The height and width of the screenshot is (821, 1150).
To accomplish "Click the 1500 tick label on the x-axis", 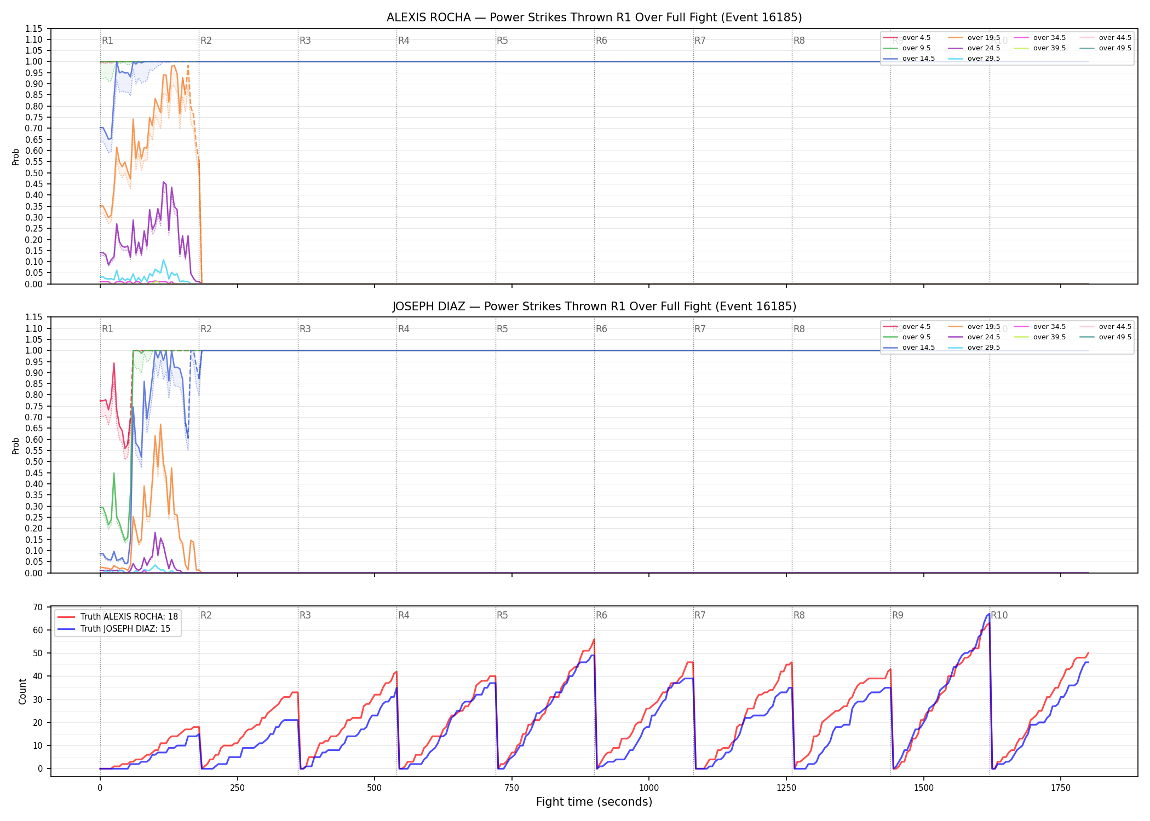I will 924,788.
